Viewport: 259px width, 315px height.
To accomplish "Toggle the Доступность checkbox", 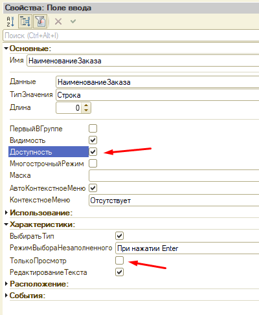I will [x=93, y=152].
